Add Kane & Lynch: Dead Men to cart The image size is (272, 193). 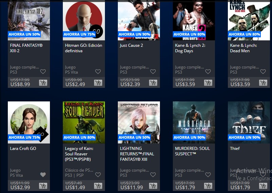tap(263, 83)
